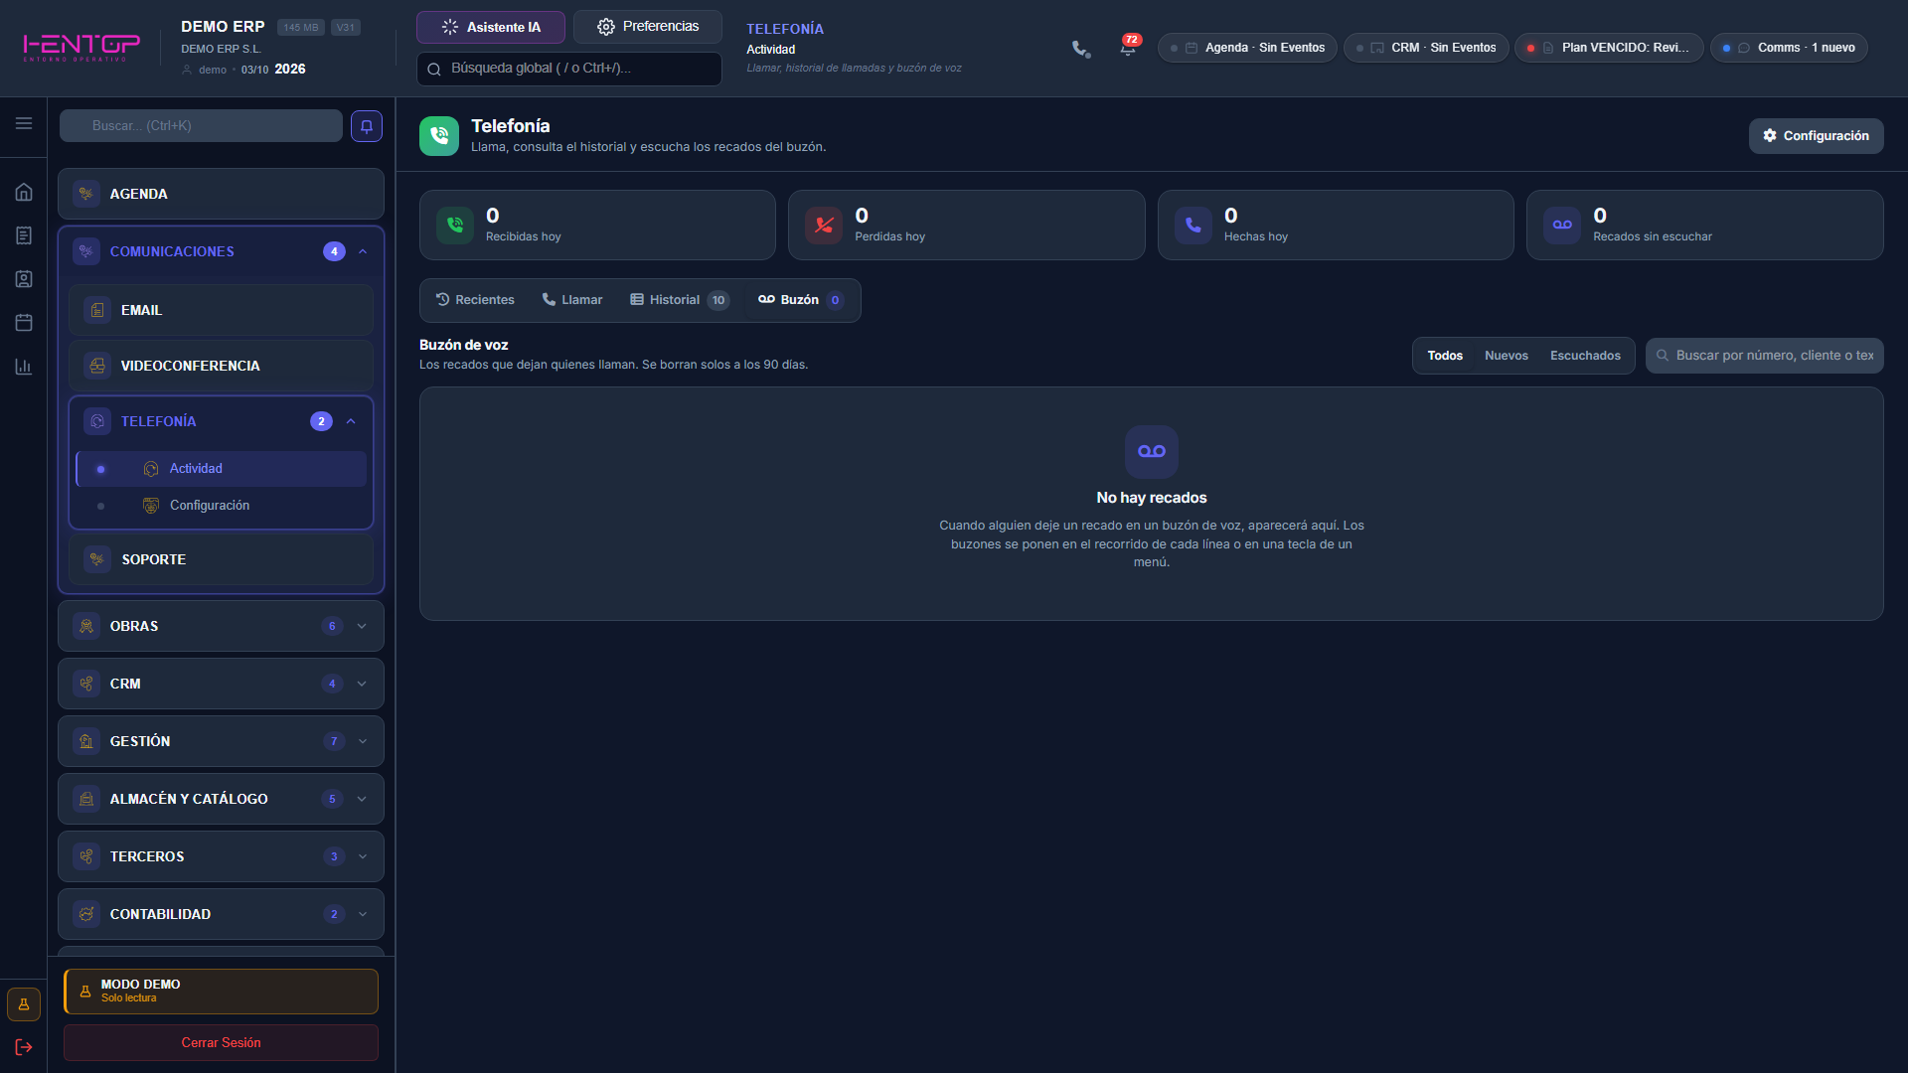Collapse the COMUNICACIONES section
This screenshot has height=1073, width=1908.
click(363, 251)
